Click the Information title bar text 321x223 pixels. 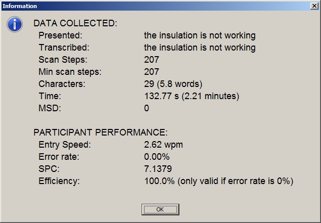pos(20,6)
